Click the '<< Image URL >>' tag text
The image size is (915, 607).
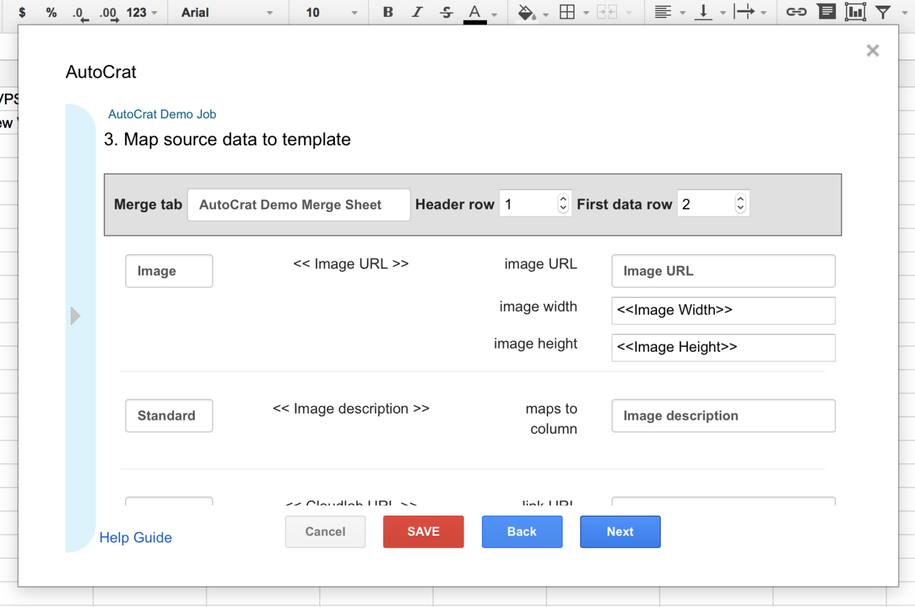351,264
